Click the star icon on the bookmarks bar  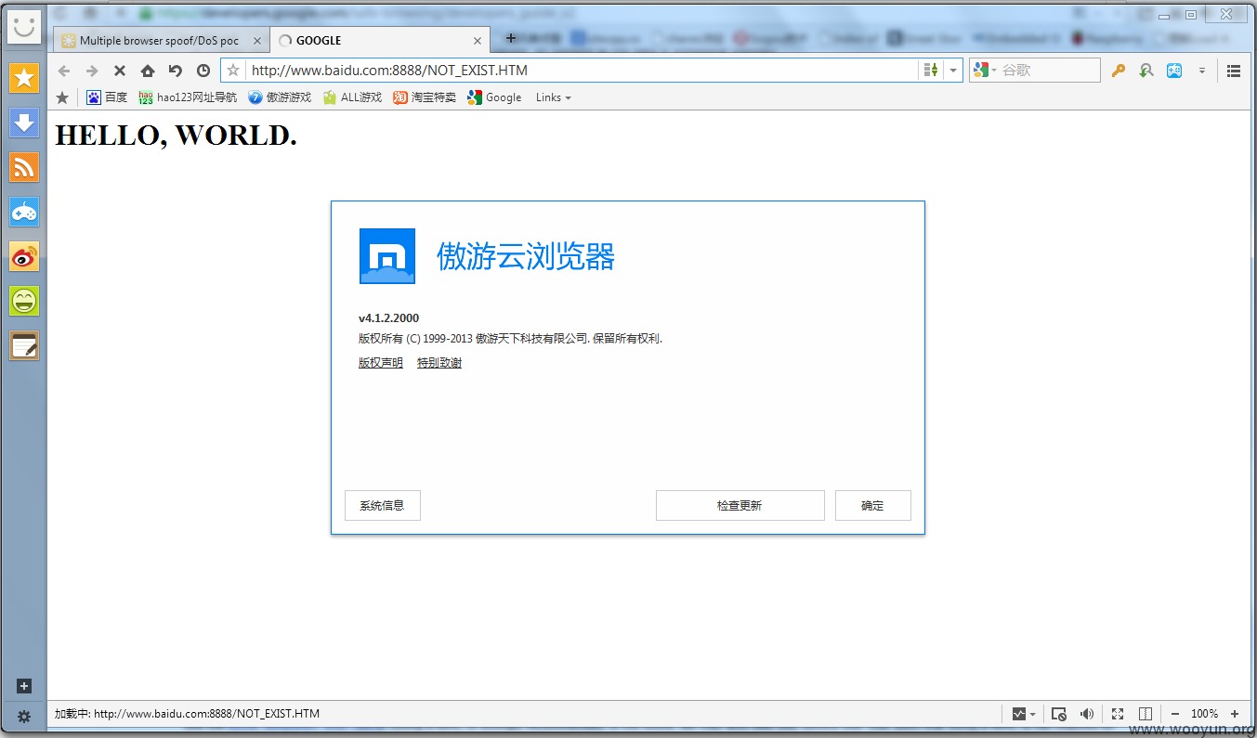pyautogui.click(x=62, y=97)
